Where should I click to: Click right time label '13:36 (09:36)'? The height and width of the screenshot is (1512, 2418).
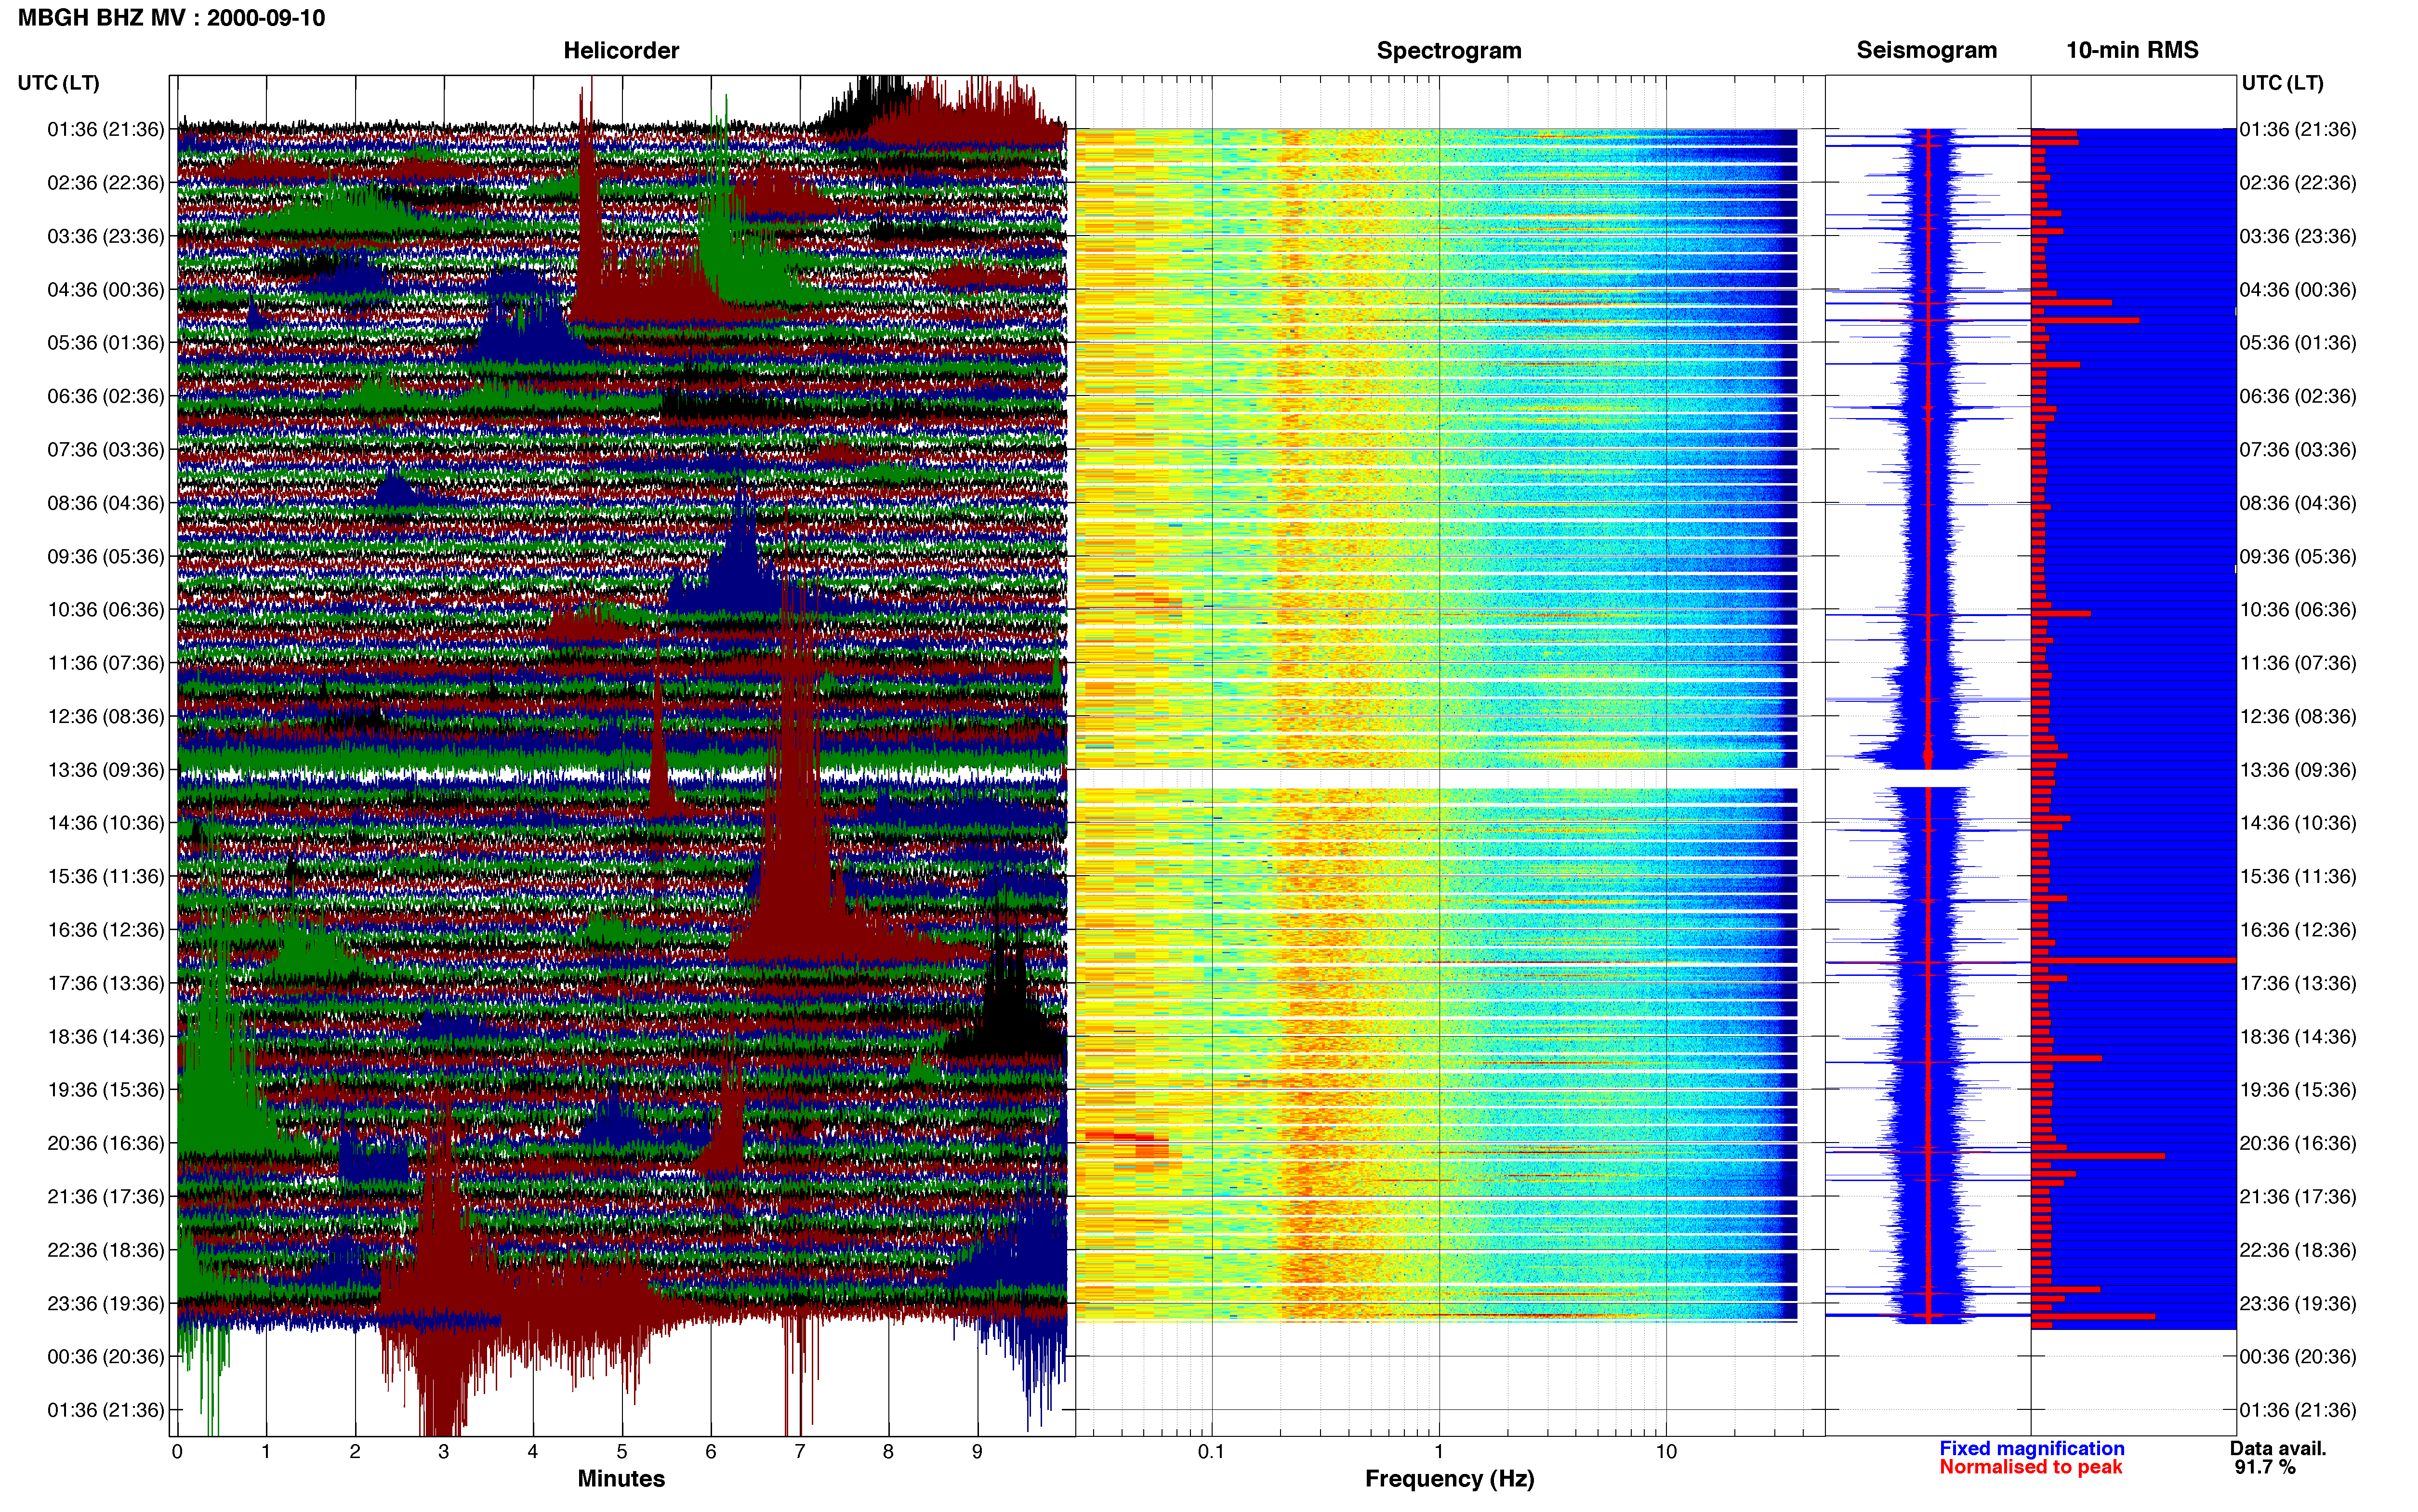pos(2298,770)
